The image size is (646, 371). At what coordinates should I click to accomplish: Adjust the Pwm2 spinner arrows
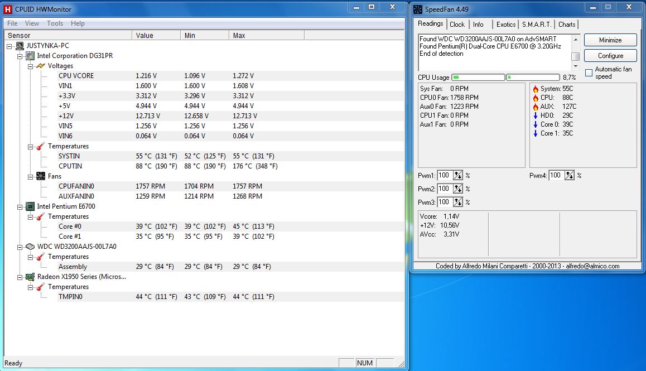click(x=457, y=189)
